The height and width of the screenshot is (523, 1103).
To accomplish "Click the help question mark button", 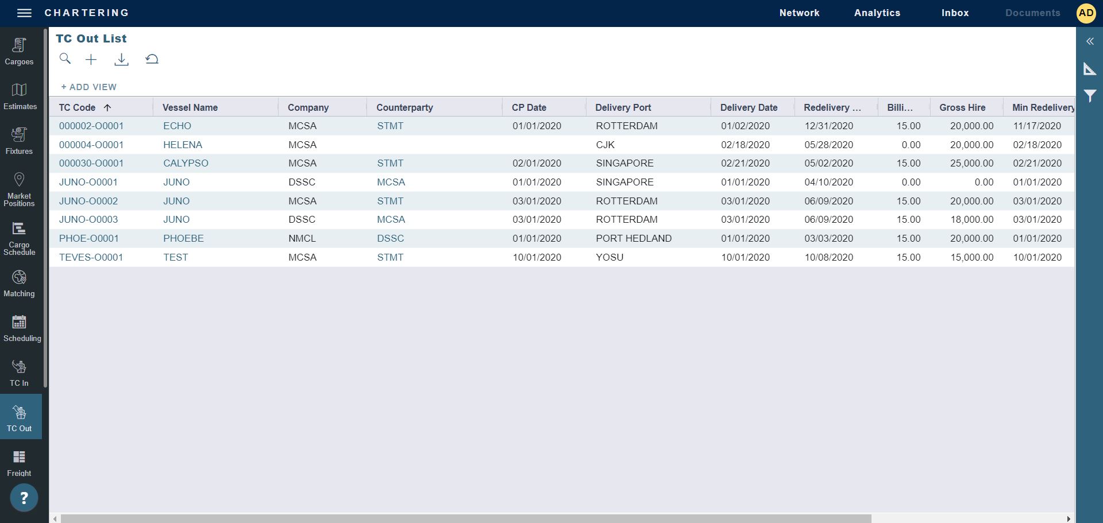I will (x=24, y=498).
